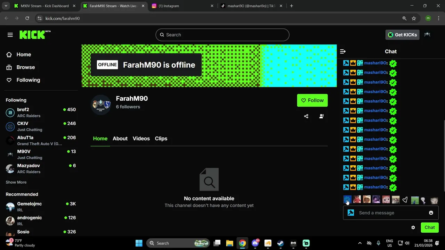The image size is (445, 250).
Task: Open Sosio recommended channel
Action: (41, 233)
